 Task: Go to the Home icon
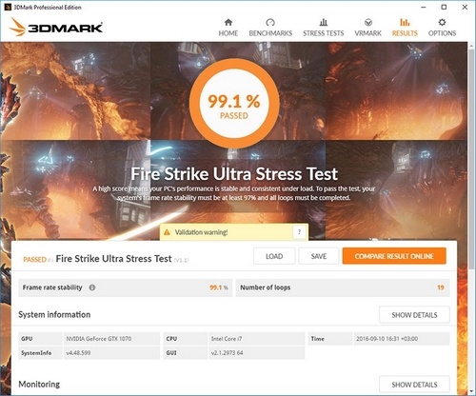coord(228,22)
